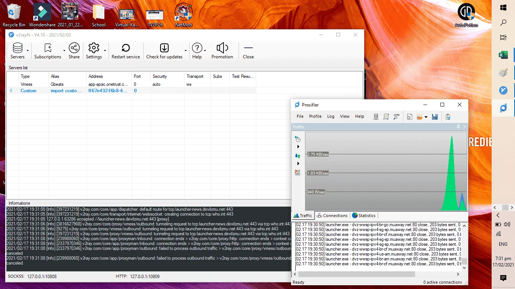Open Proxification Rules icon in Proxifier
This screenshot has height=289, width=515.
pyautogui.click(x=386, y=117)
